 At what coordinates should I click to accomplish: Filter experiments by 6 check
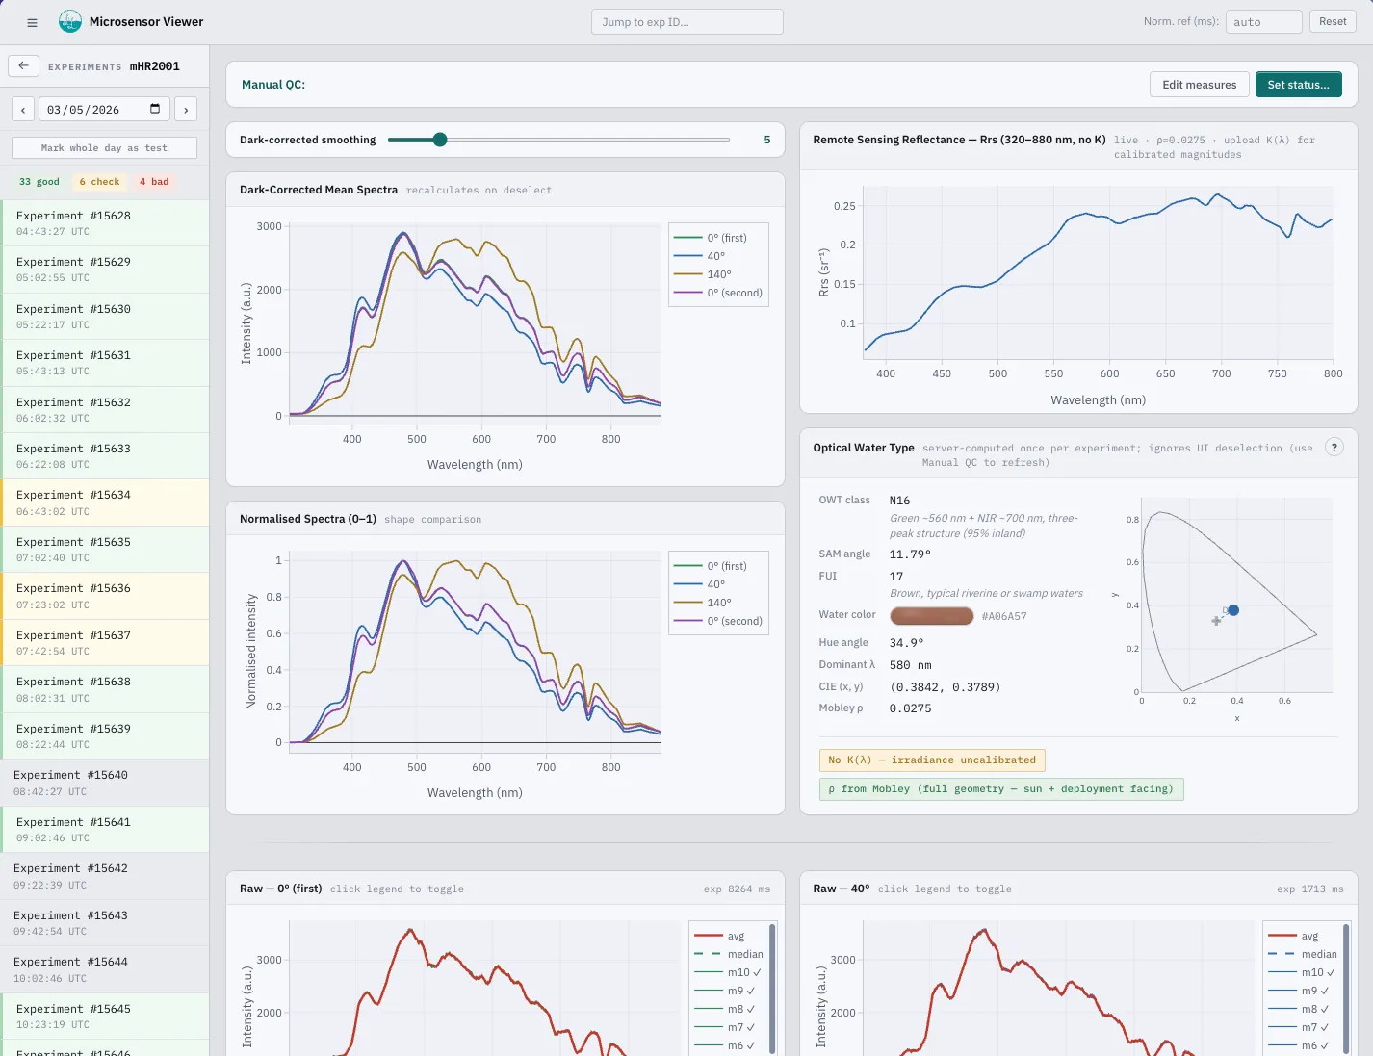(99, 182)
